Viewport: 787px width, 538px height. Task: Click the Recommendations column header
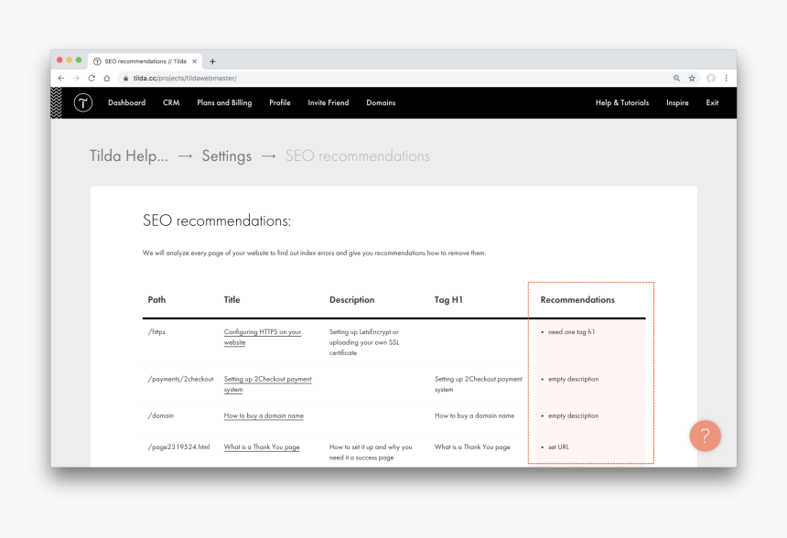coord(577,300)
